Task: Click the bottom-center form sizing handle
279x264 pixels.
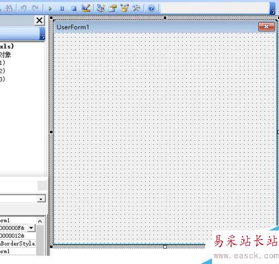Action: point(165,247)
